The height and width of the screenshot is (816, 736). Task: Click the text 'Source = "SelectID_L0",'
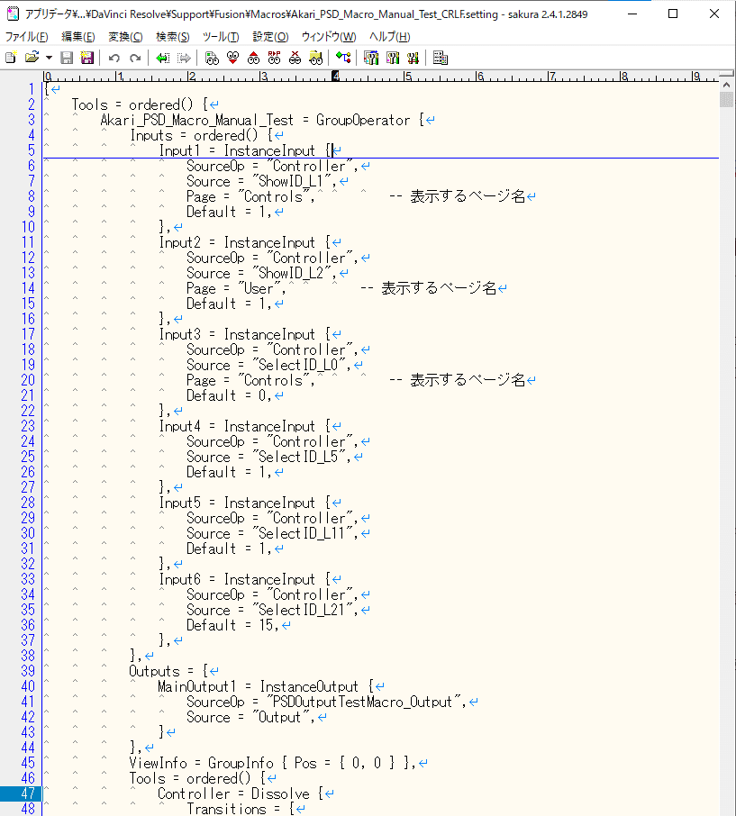click(269, 366)
